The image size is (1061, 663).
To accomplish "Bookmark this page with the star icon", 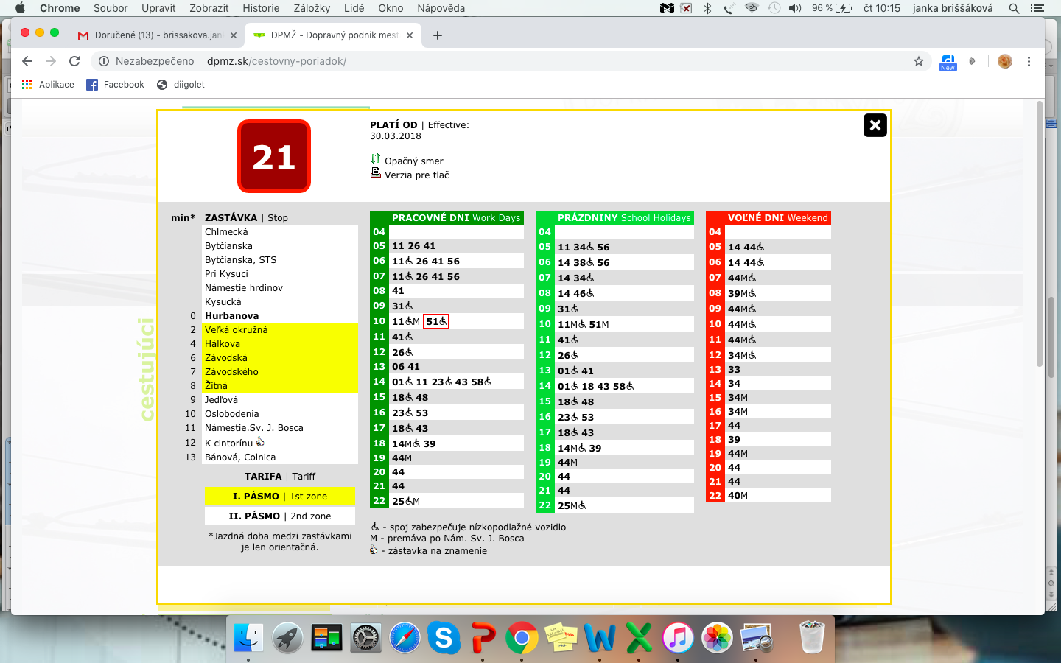I will (918, 61).
